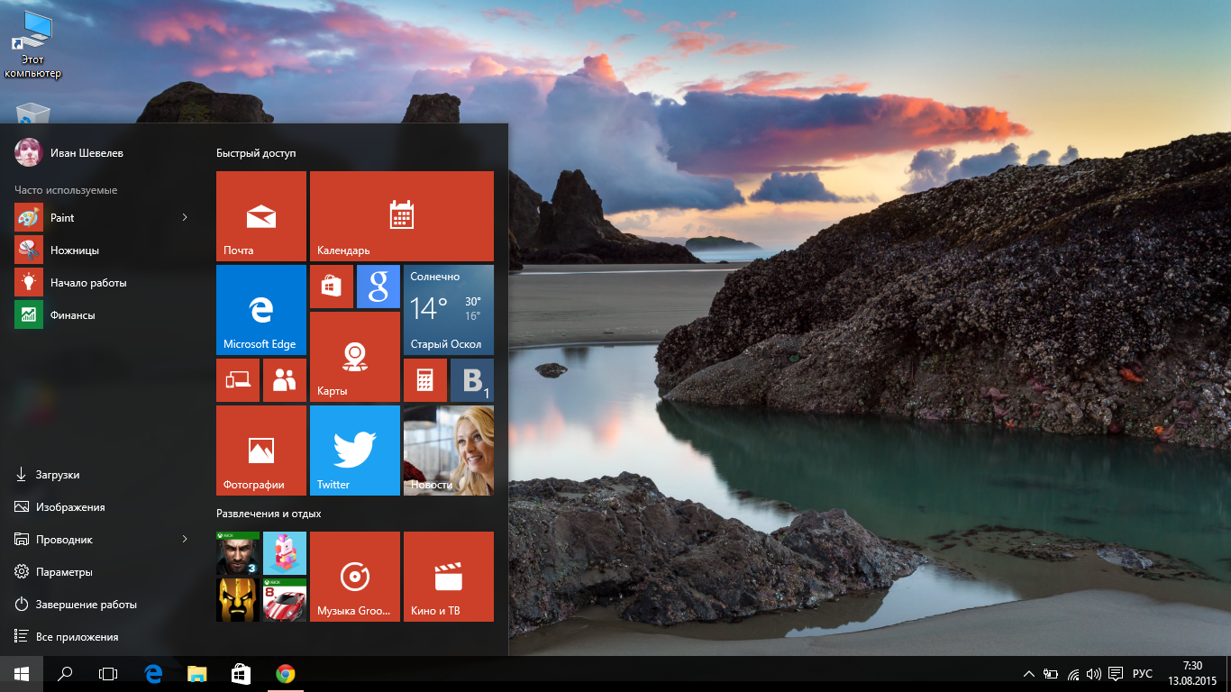1231x692 pixels.
Task: Open the News (Новости) live tile
Action: [449, 451]
